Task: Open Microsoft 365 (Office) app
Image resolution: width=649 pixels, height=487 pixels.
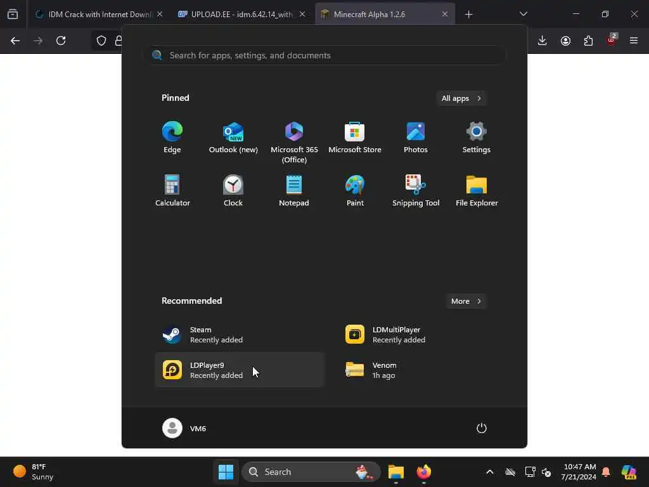Action: point(294,143)
